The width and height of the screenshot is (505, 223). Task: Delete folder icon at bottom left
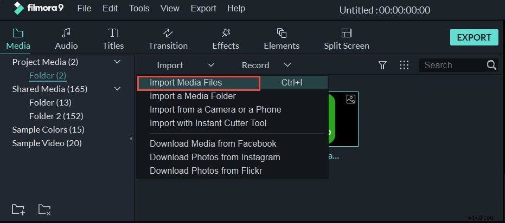44,209
